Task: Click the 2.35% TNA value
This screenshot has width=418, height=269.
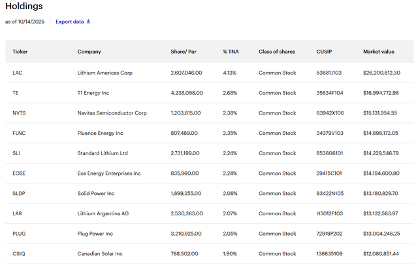Action: (x=230, y=133)
